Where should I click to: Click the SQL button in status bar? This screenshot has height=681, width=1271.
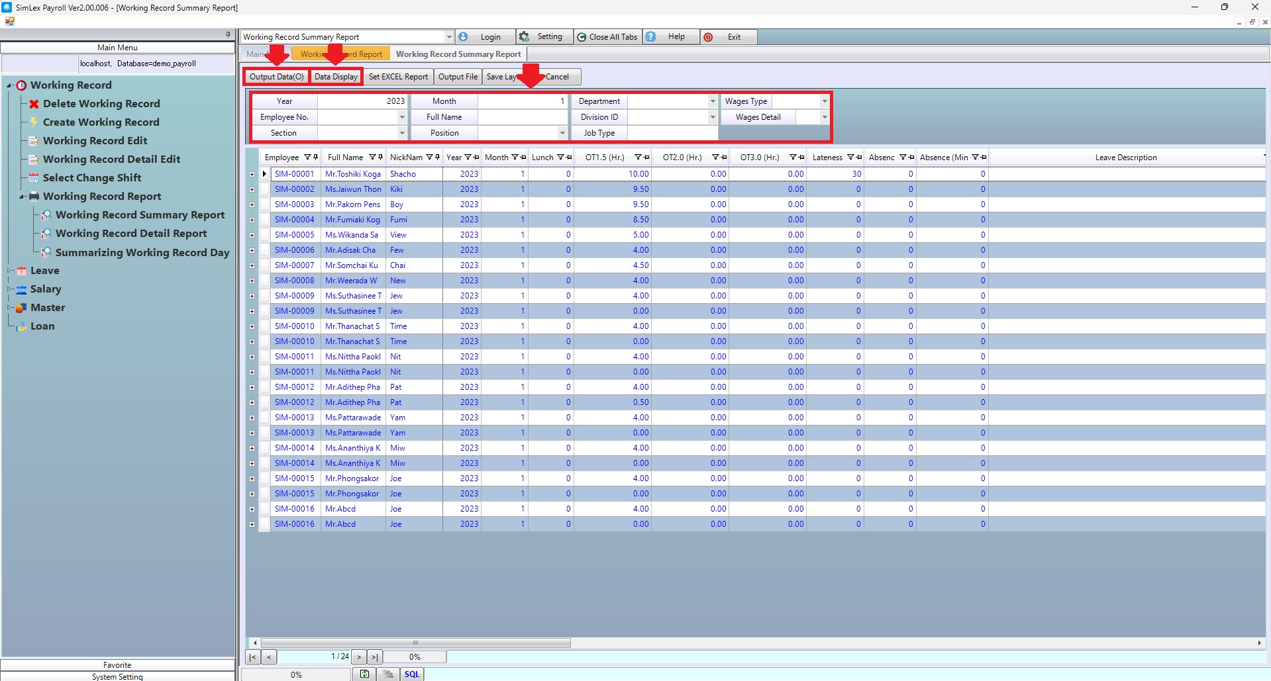click(x=412, y=674)
